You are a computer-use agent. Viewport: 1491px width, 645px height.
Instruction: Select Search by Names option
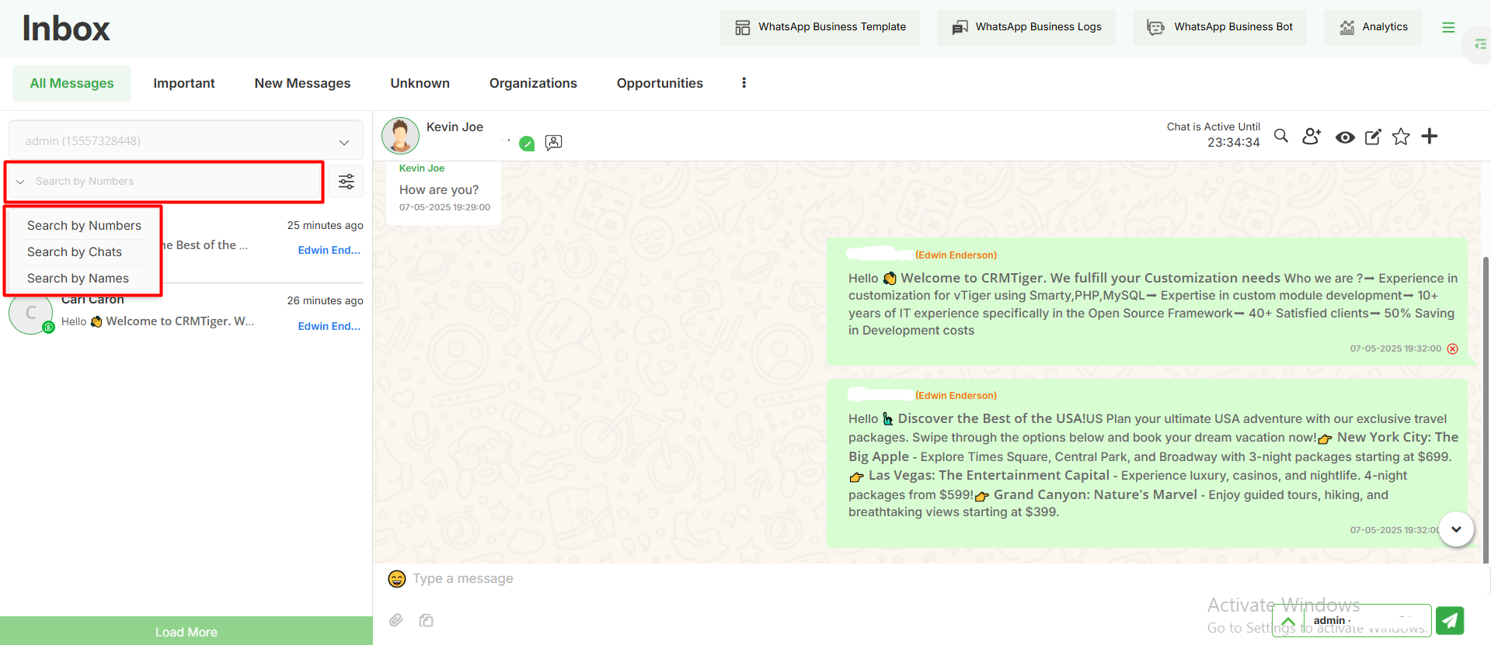[78, 278]
